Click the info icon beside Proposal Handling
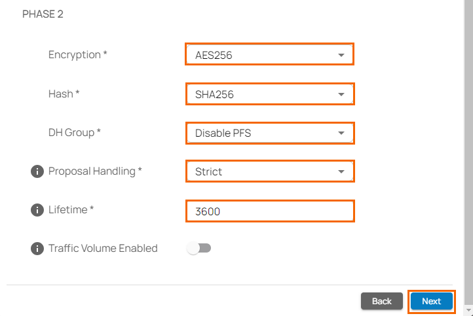 pyautogui.click(x=37, y=172)
